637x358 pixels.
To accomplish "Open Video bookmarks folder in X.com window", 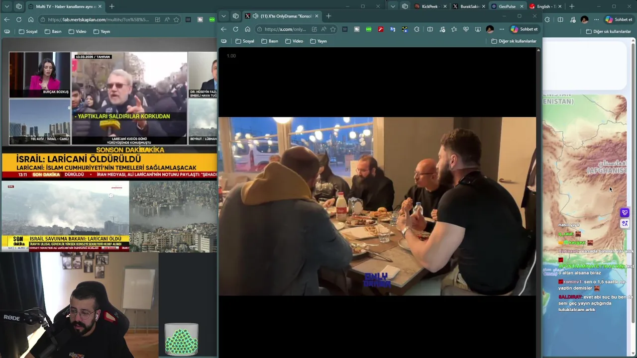I will point(294,41).
